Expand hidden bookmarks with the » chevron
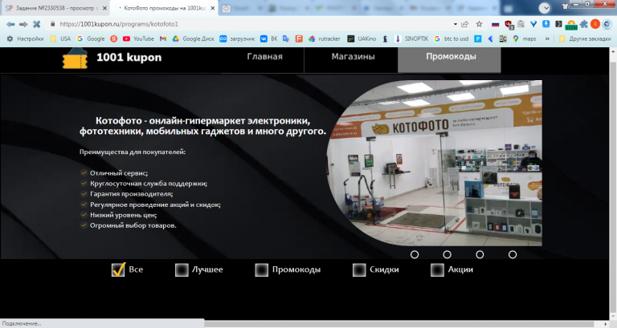Image resolution: width=617 pixels, height=328 pixels. coord(547,38)
